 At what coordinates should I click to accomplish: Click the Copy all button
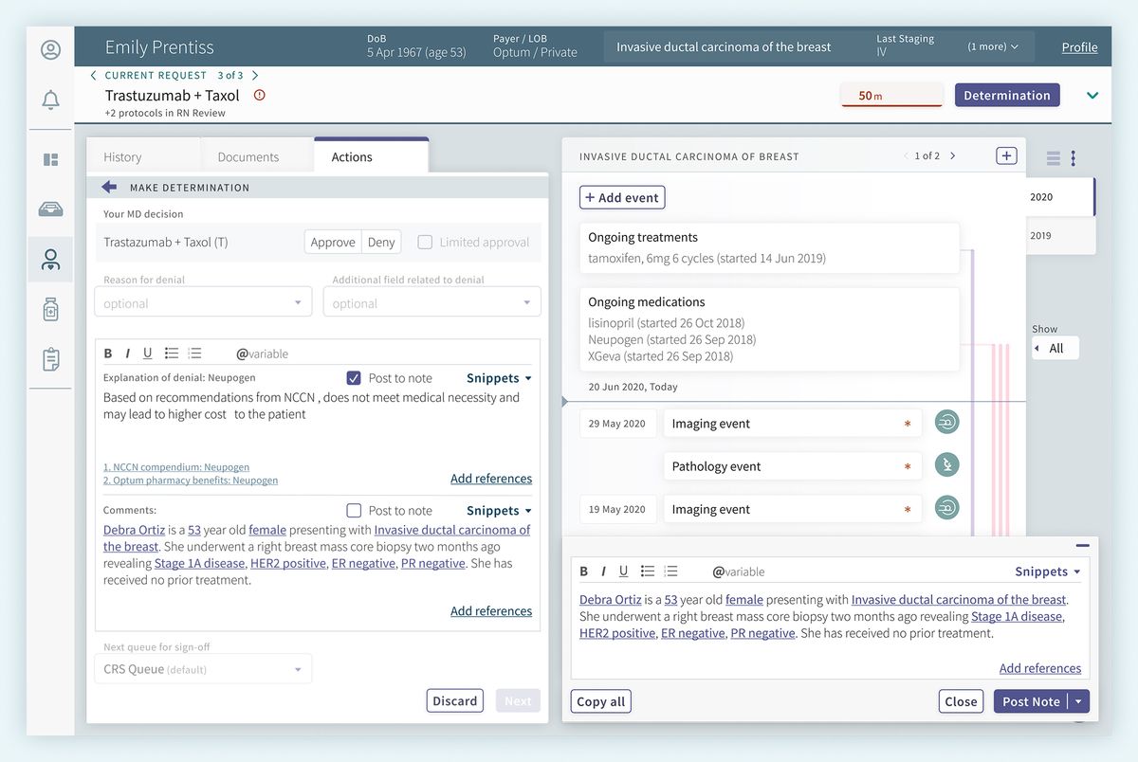600,701
